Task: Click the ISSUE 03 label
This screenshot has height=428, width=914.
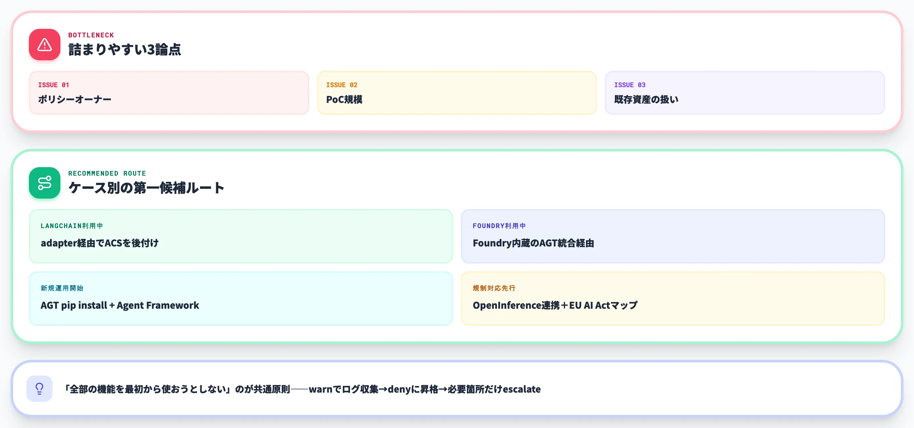Action: point(630,85)
